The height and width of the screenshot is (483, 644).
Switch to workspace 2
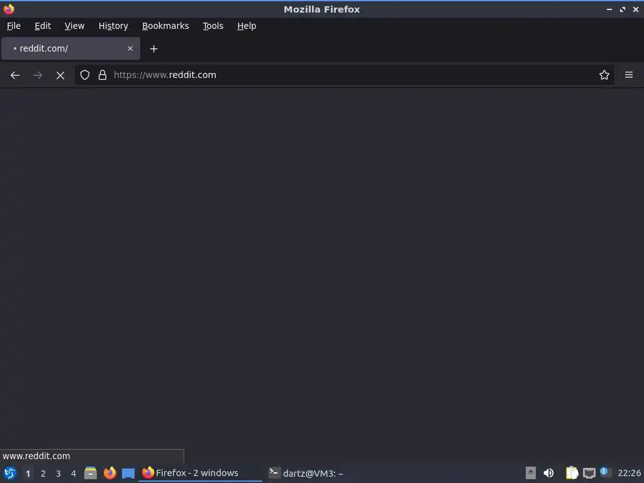(43, 474)
